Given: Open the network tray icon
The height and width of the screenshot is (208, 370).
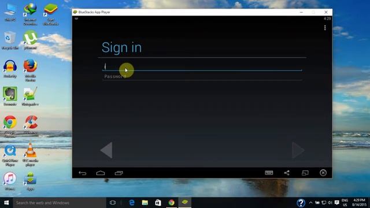Looking at the screenshot, I should (324, 203).
